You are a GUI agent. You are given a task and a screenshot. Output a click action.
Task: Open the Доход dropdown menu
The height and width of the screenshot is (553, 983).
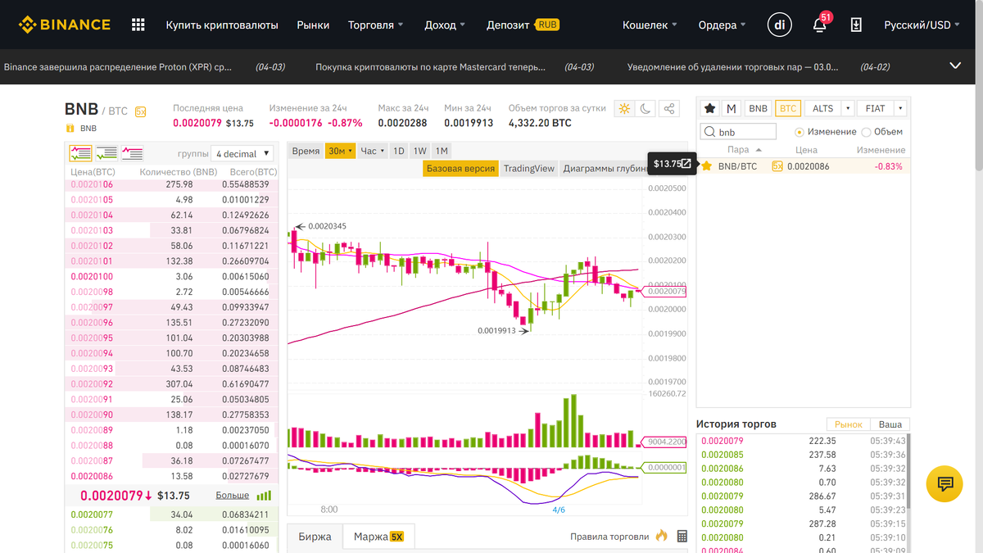pyautogui.click(x=445, y=25)
